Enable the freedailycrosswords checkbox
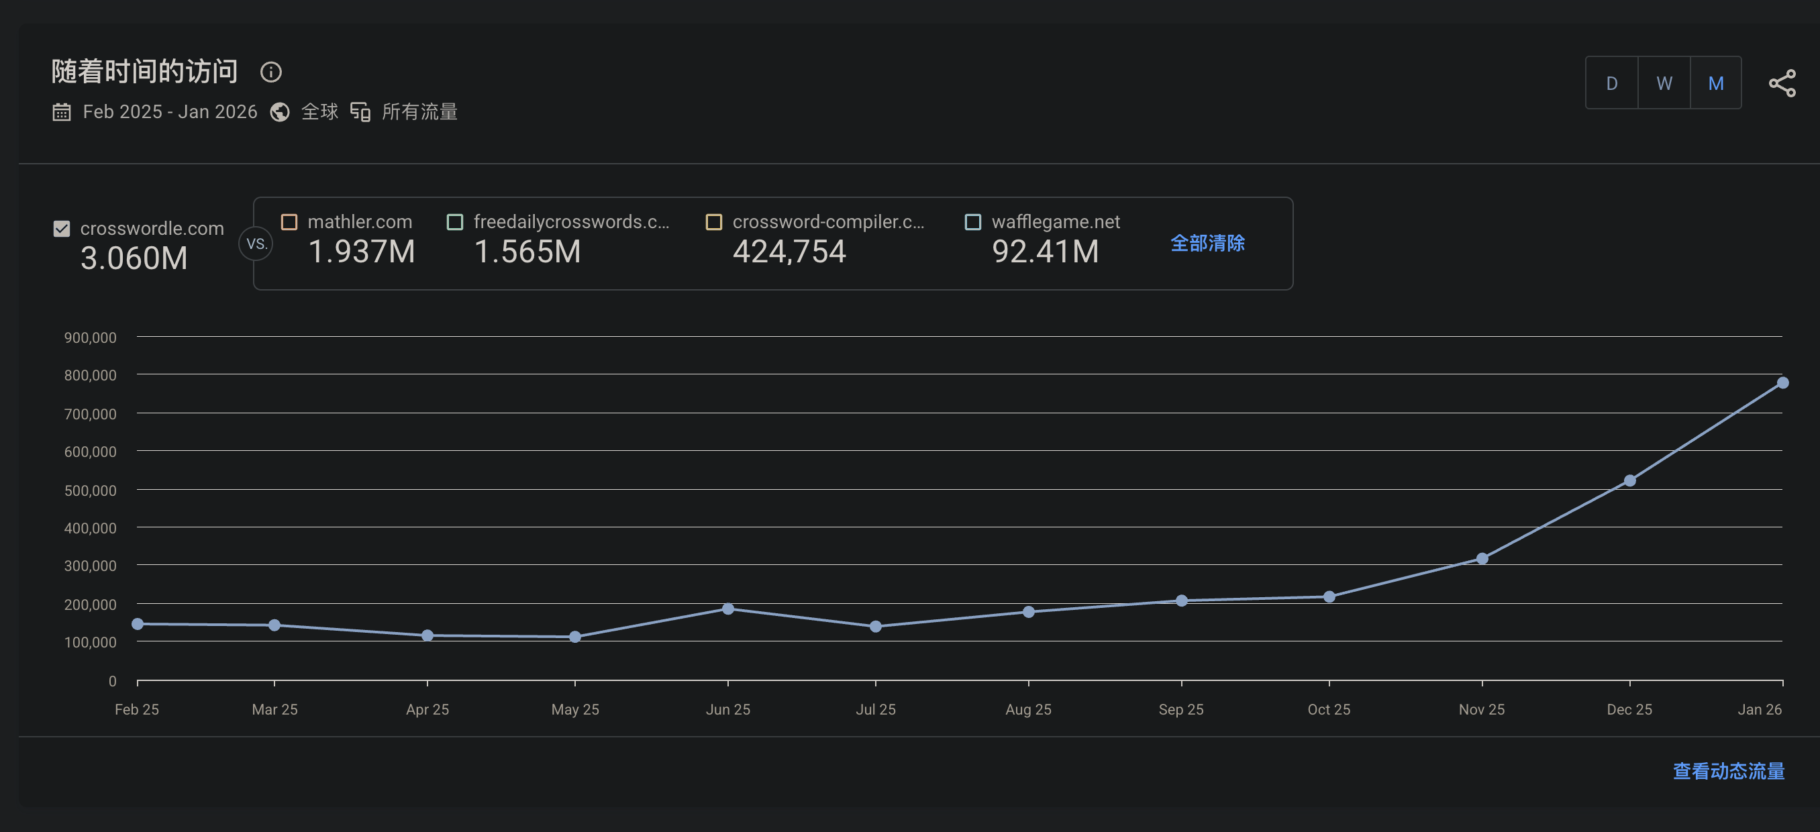 coord(455,222)
